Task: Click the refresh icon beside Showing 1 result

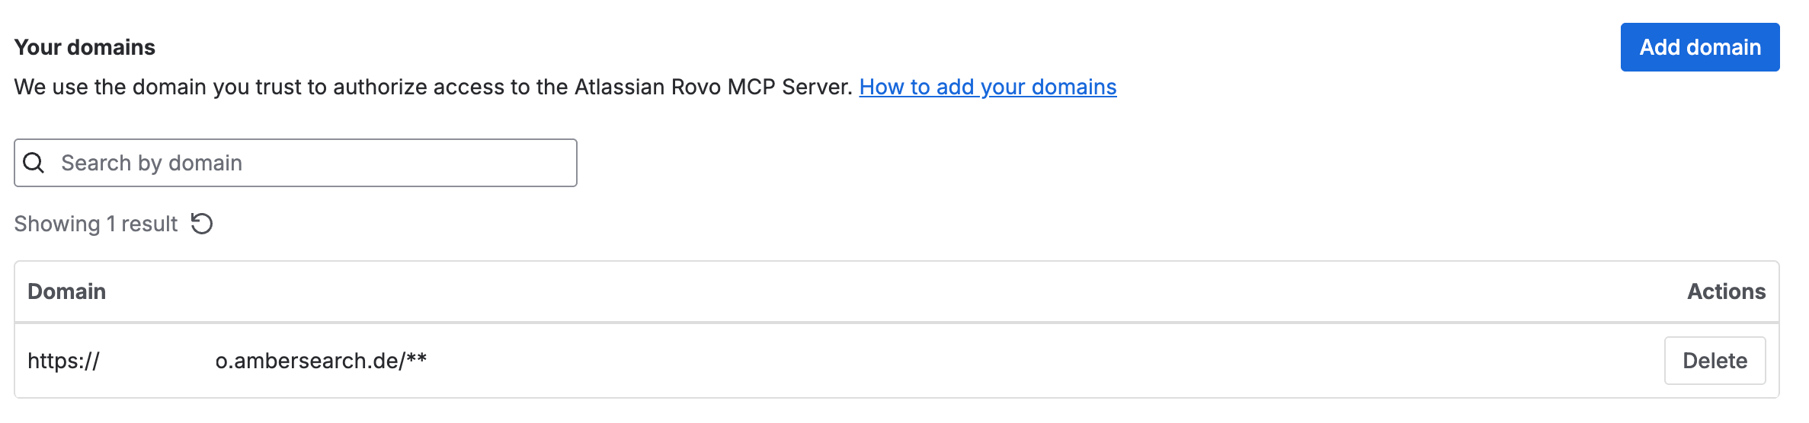Action: 202,224
